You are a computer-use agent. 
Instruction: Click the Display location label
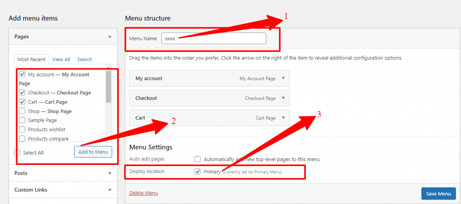(x=147, y=171)
